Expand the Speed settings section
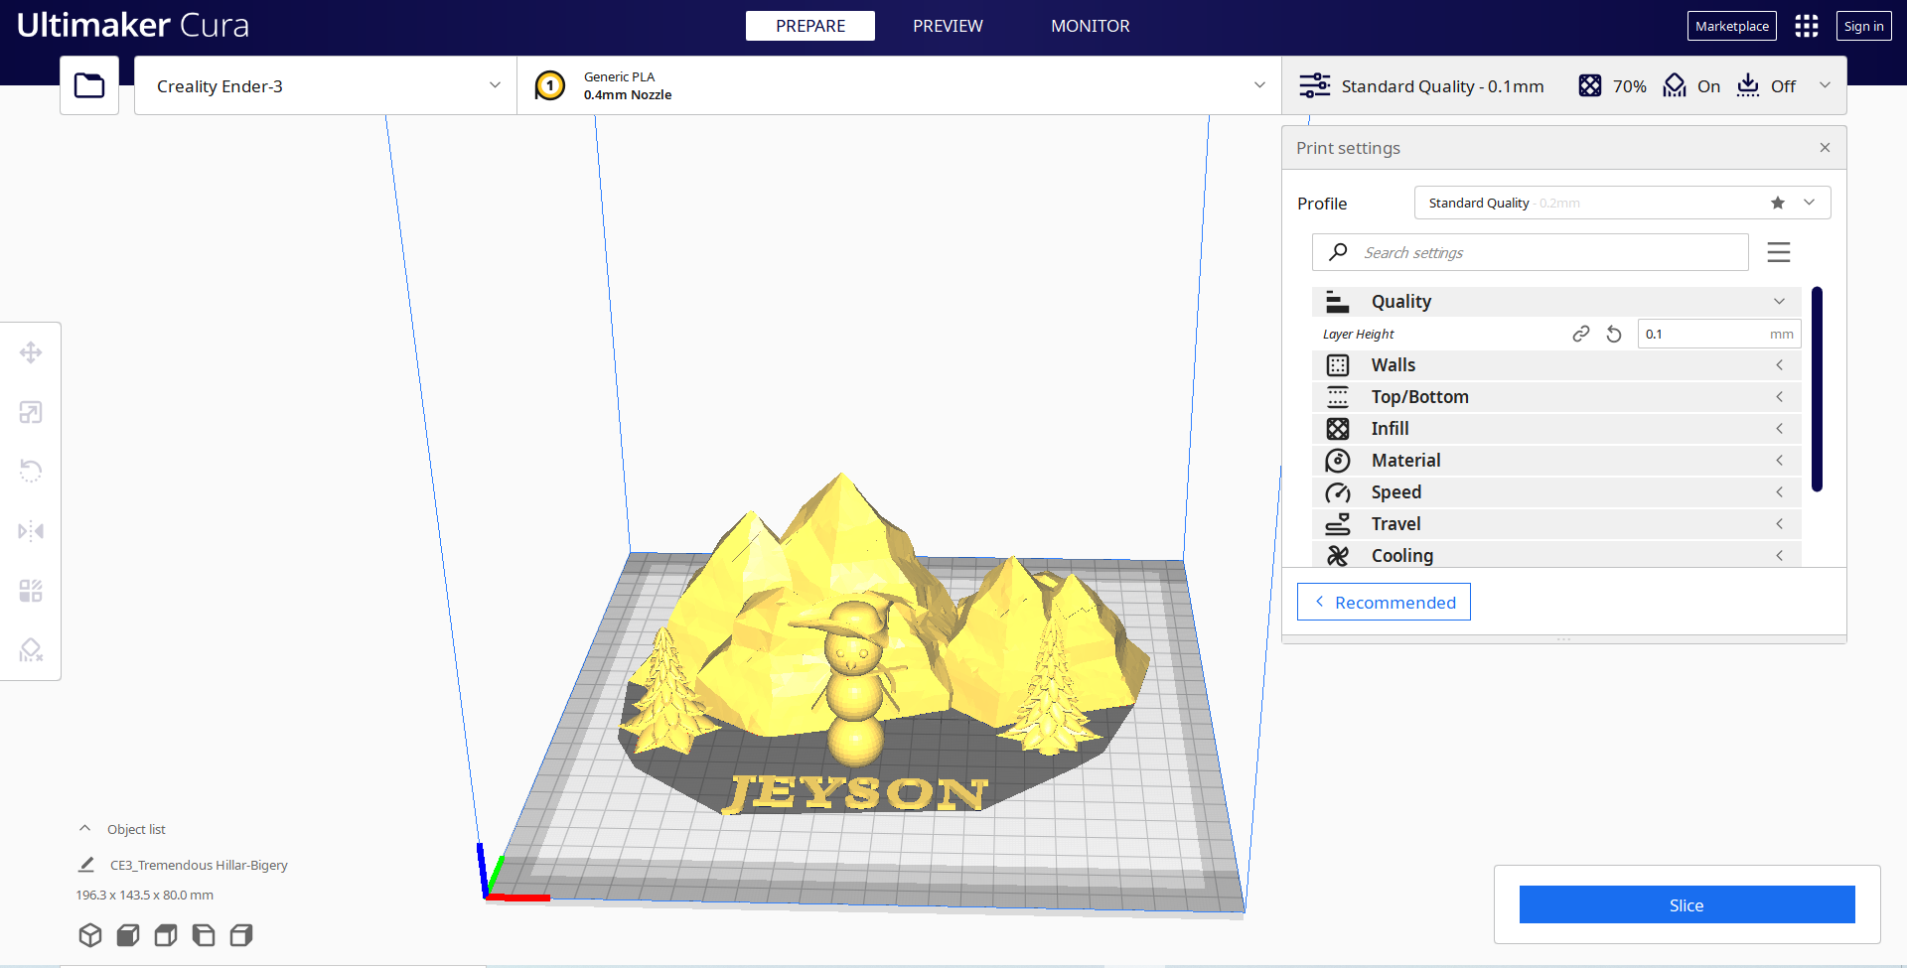Viewport: 1907px width, 968px height. tap(1556, 492)
